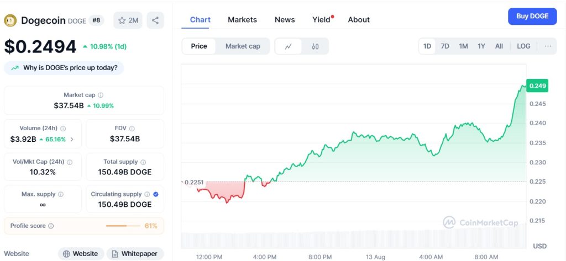566x261 pixels.
Task: Switch to the News tab
Action: click(x=285, y=20)
